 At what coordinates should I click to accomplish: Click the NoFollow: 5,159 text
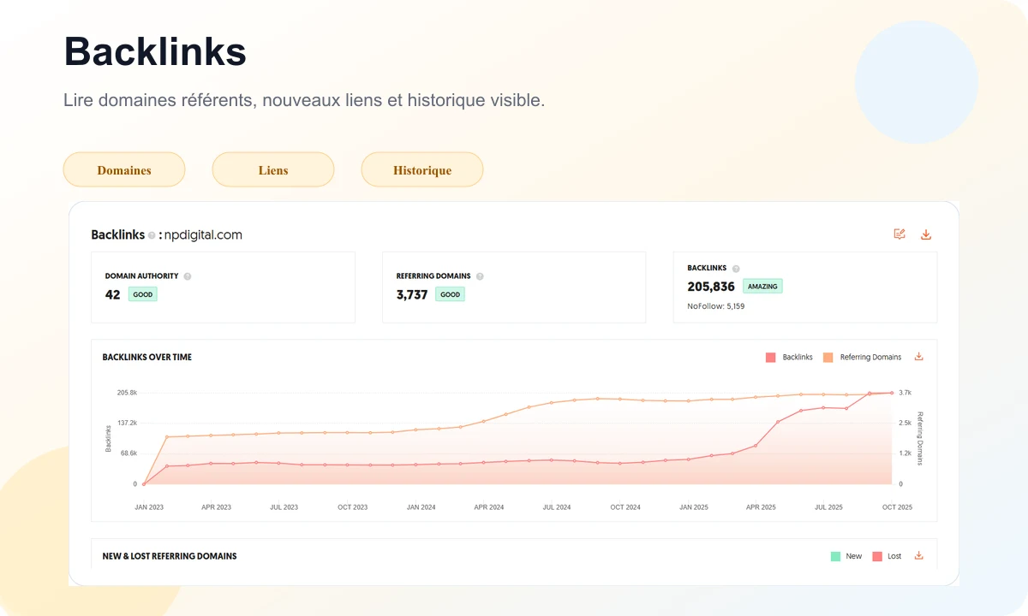(x=715, y=306)
